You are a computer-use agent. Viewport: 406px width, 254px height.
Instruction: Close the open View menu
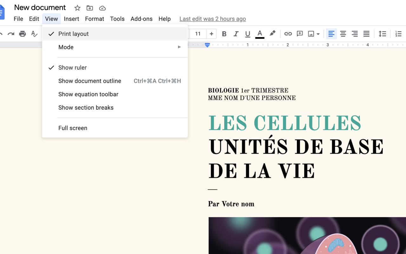pos(51,19)
